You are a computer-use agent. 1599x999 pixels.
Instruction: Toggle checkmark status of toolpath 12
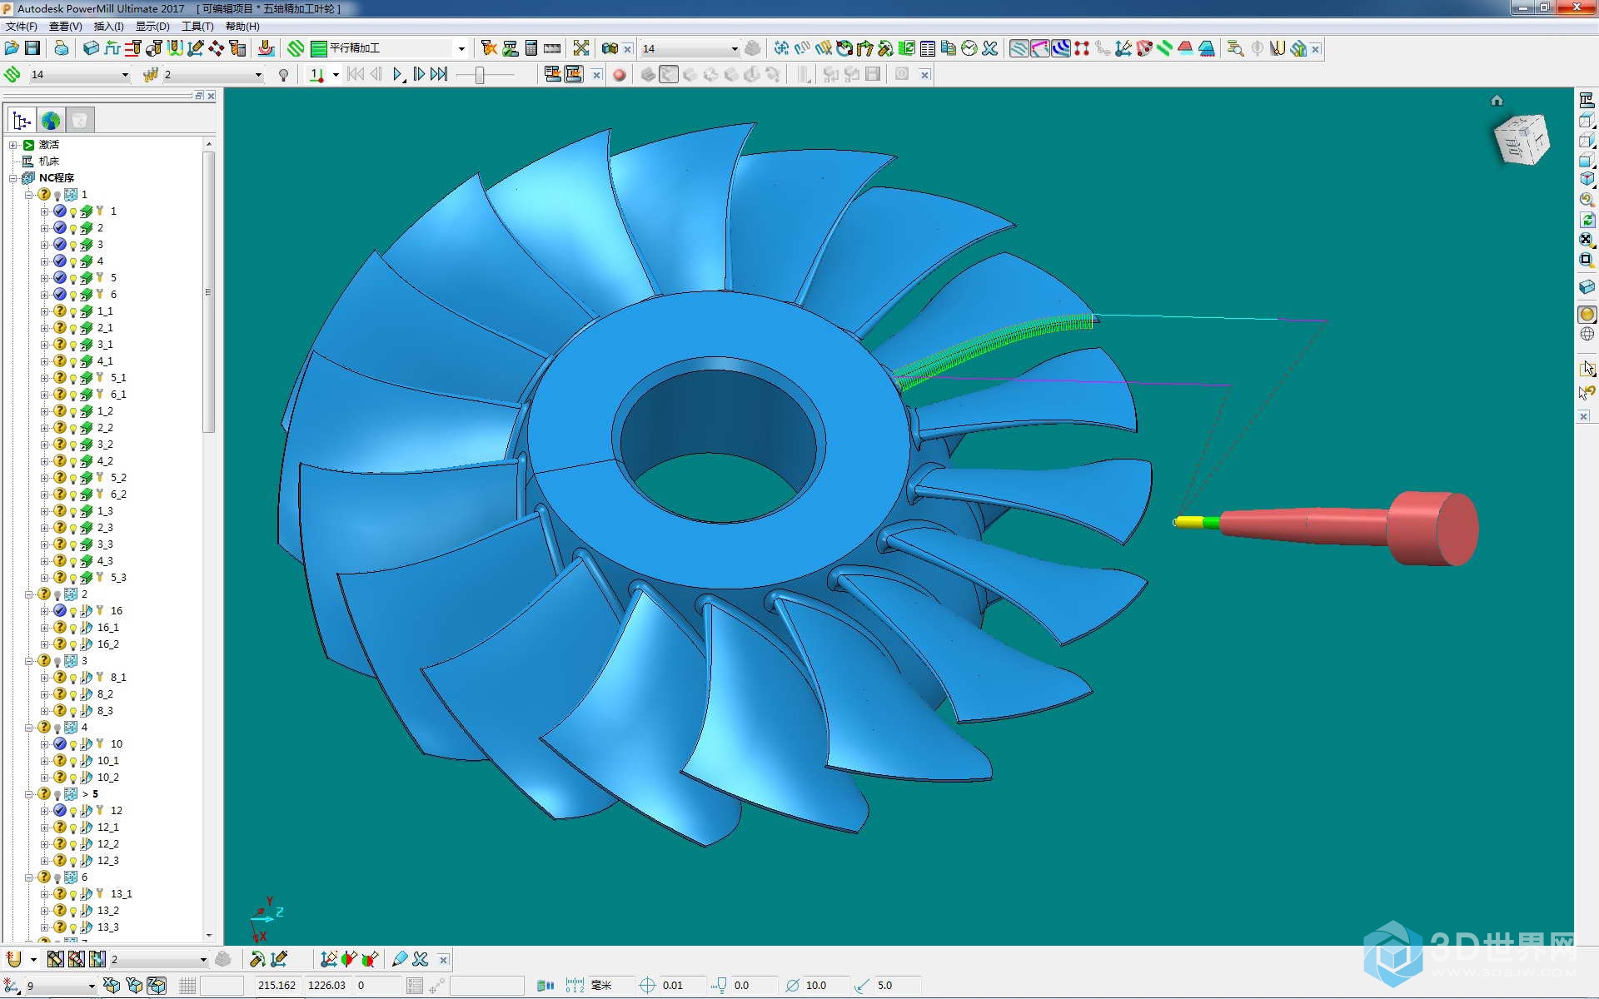(60, 810)
